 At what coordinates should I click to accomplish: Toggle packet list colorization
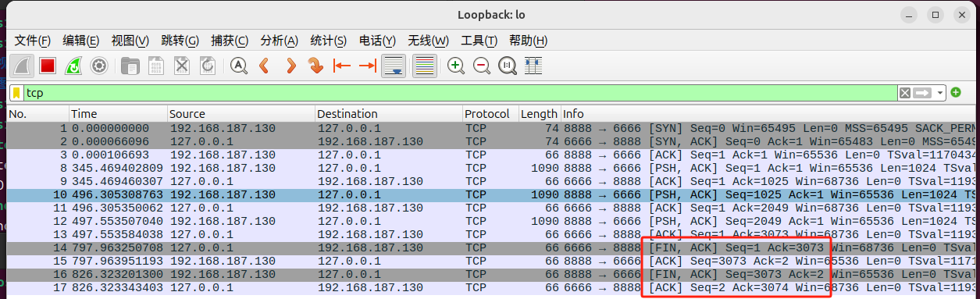[x=424, y=66]
